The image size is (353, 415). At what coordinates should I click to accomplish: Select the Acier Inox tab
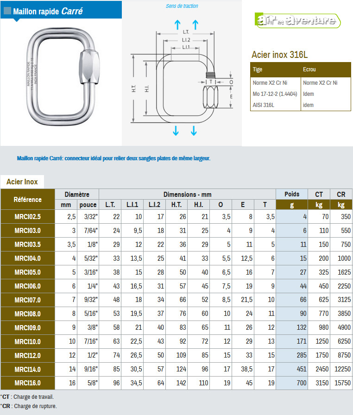(x=22, y=182)
